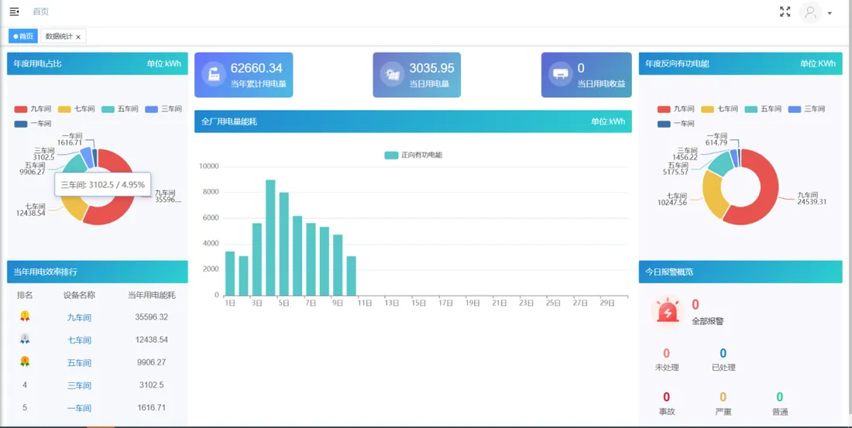Open the 三车间 link in ranking table

click(79, 385)
